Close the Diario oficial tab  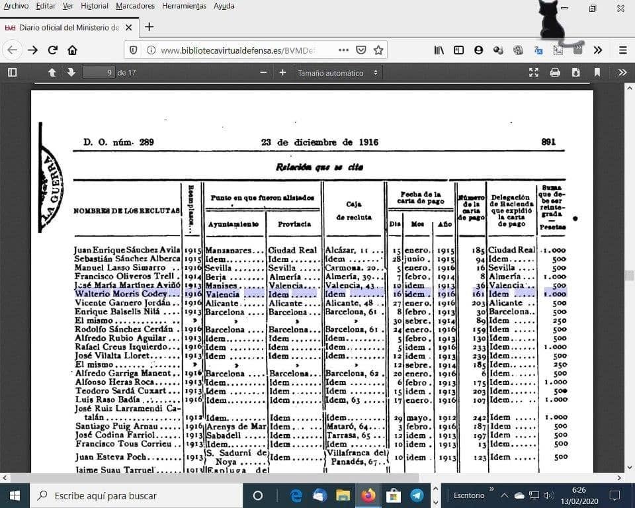[128, 28]
